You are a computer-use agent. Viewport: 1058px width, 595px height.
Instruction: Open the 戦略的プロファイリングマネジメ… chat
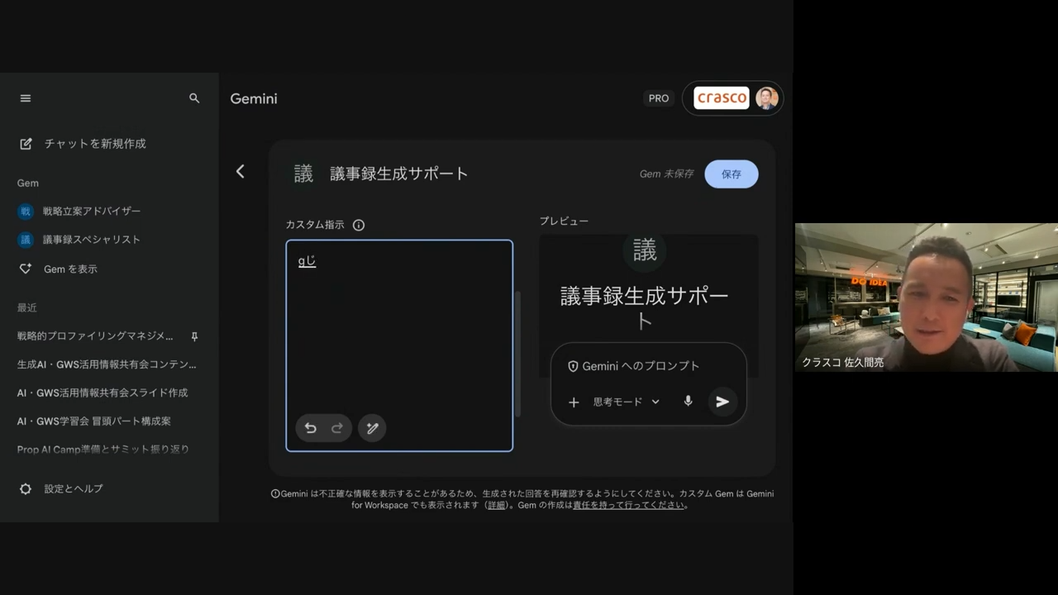(96, 336)
